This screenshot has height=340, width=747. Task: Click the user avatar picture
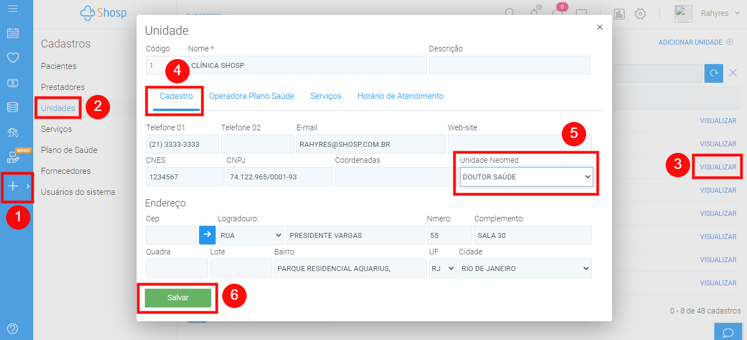tap(683, 14)
